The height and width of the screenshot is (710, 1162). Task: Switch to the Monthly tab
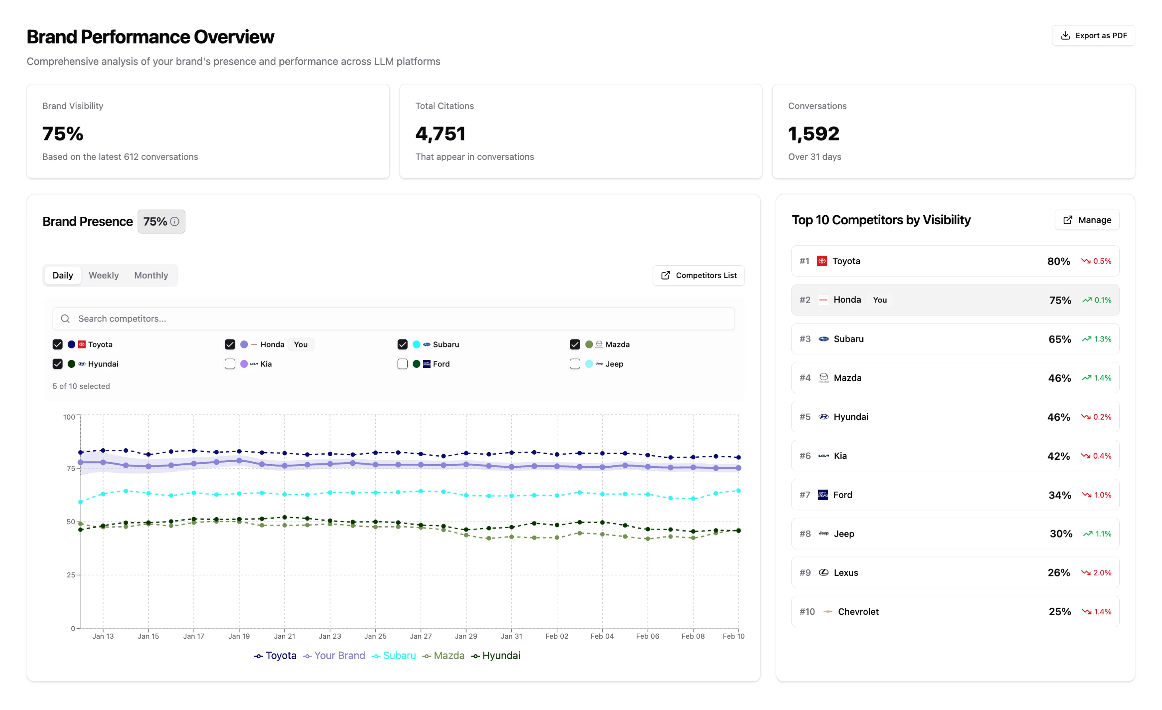coord(151,275)
